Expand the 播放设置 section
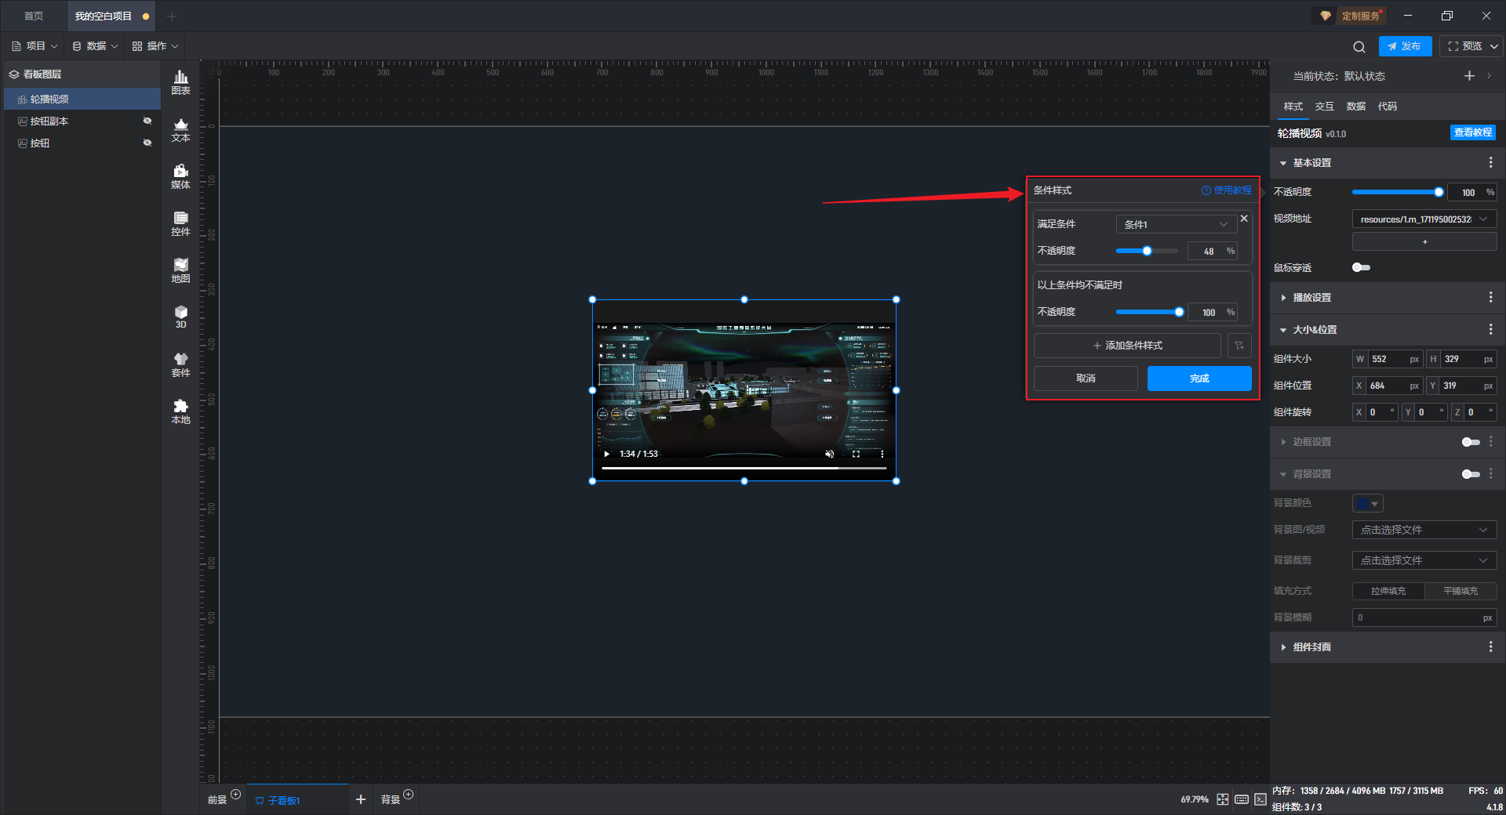 1311,298
